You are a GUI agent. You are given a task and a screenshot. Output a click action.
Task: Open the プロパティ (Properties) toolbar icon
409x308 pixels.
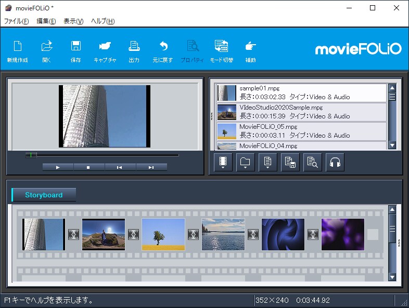[x=192, y=51]
